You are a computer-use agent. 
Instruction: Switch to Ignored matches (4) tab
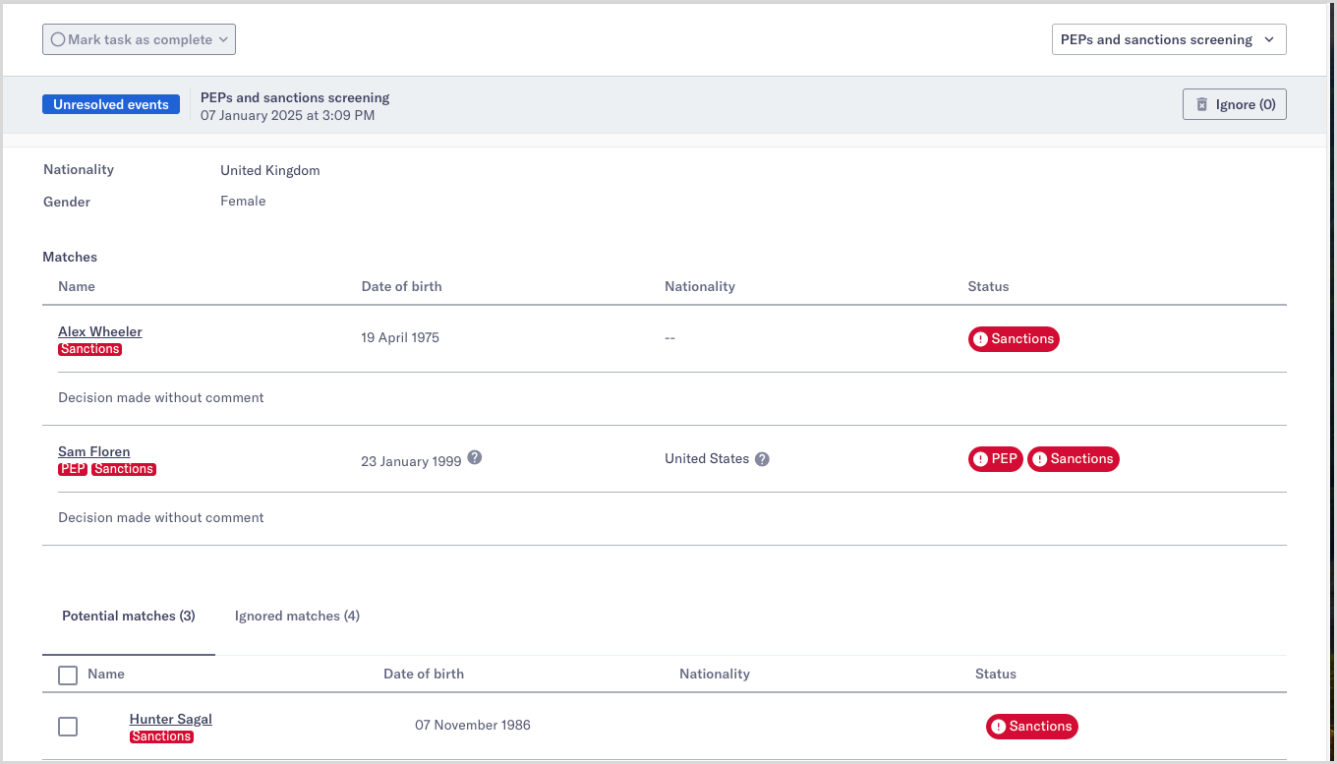pos(297,617)
